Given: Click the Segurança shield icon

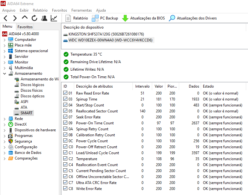Looking at the screenshot, I should pos(11,141).
